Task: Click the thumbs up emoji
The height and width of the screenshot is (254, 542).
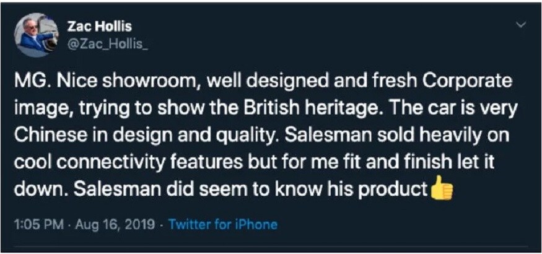Action: tap(441, 188)
